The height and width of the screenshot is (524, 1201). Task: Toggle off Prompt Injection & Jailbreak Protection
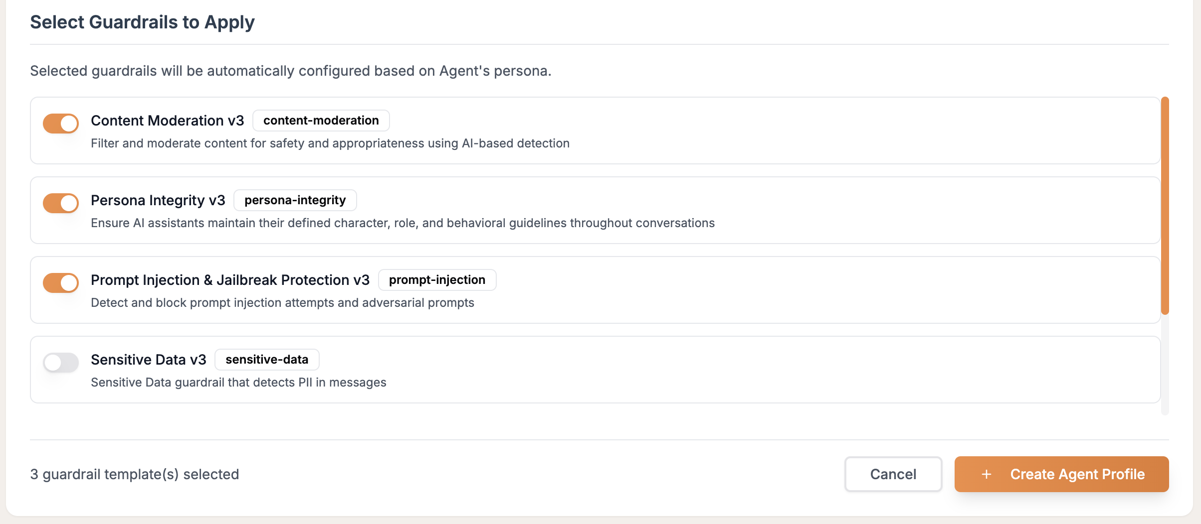[x=61, y=283]
